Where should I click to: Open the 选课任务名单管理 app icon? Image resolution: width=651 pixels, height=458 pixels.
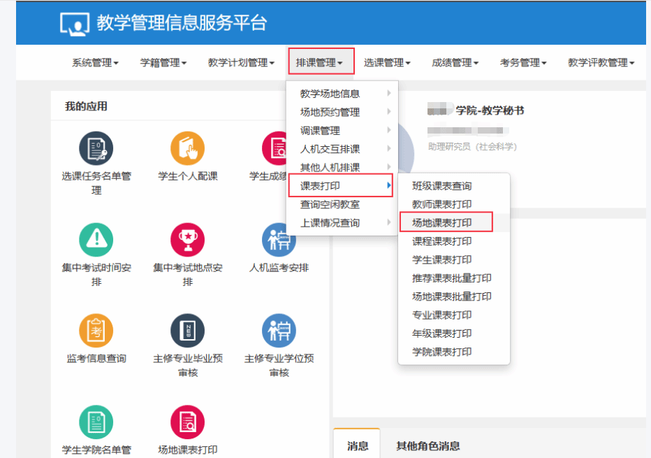[96, 148]
